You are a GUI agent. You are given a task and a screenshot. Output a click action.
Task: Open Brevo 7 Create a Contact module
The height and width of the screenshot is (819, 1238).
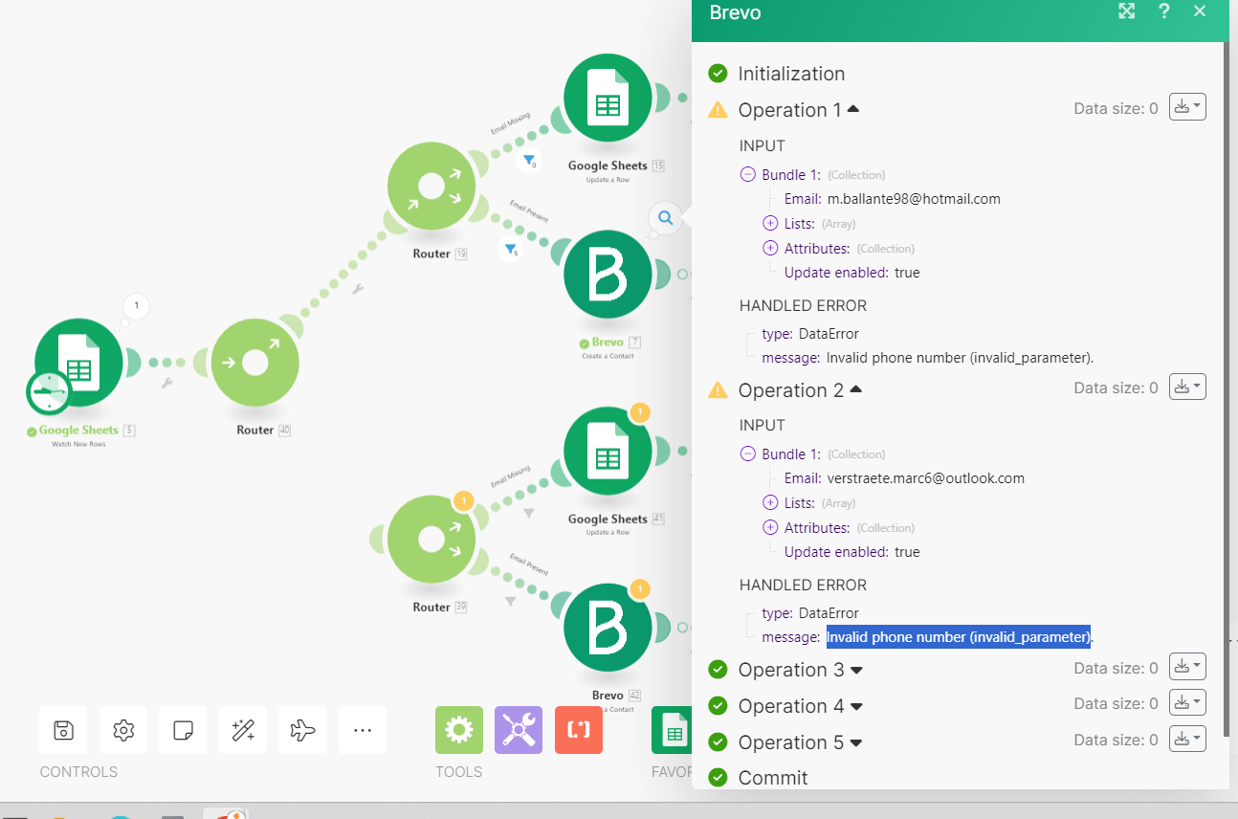(608, 274)
